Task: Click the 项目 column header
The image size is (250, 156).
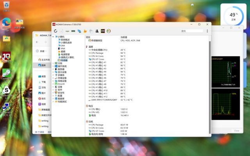Action: (88, 37)
